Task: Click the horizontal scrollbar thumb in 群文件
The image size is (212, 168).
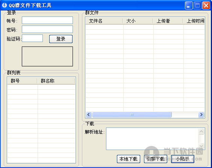Action: pyautogui.click(x=132, y=115)
